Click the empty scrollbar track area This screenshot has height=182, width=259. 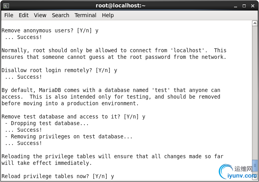point(255,92)
